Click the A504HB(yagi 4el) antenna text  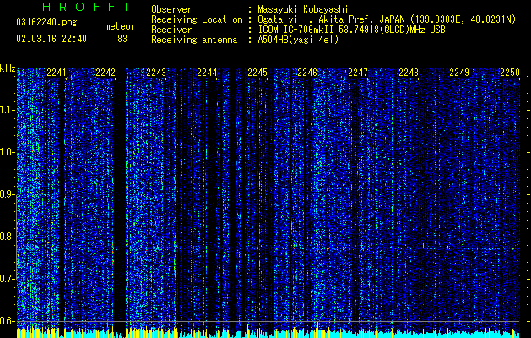tap(298, 40)
